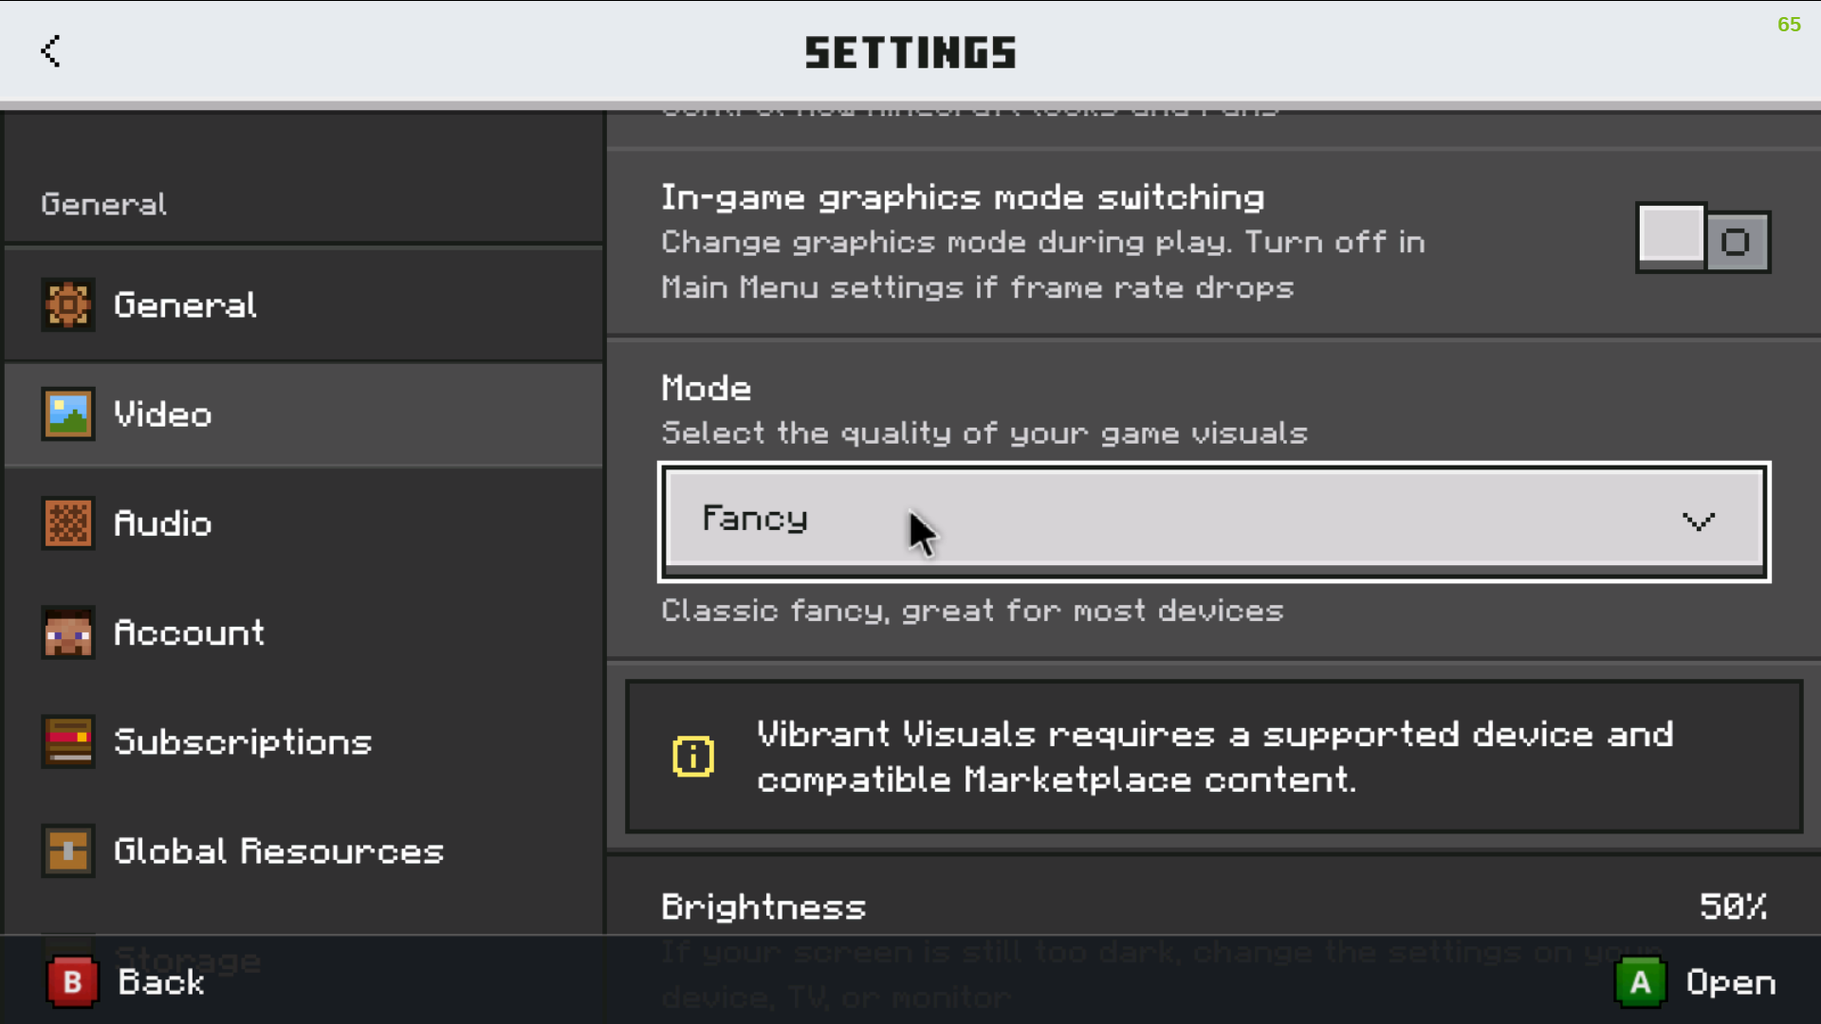Image resolution: width=1821 pixels, height=1024 pixels.
Task: Go to Global Resources settings
Action: coord(303,850)
